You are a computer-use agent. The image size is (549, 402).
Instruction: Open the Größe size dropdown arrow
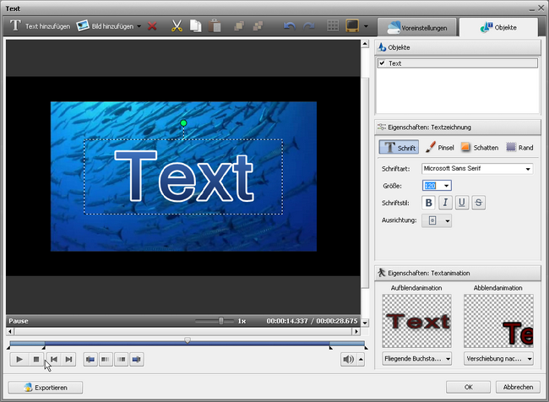point(447,186)
